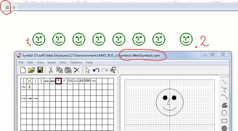This screenshot has width=238, height=131.
Task: Open the File menu
Action: [x=21, y=62]
